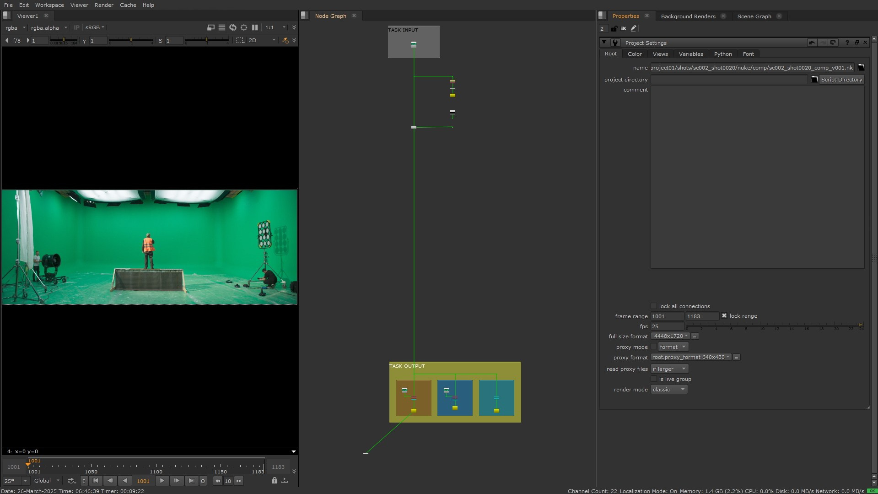Click the clone viewer icon in viewer toolbar
878x494 pixels.
point(210,27)
